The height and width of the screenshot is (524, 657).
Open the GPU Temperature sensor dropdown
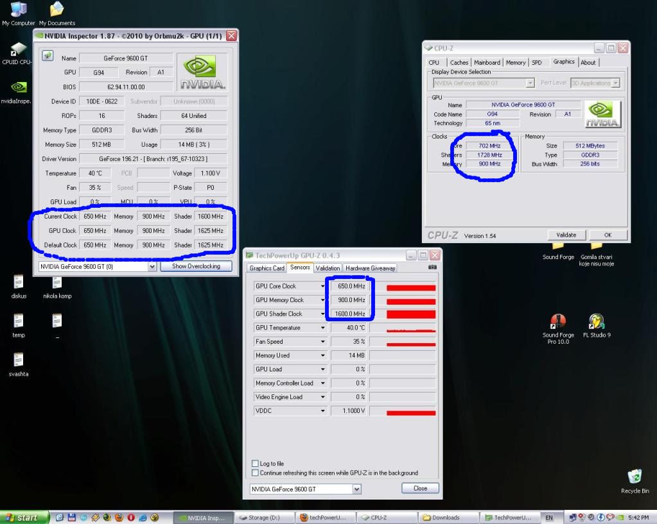[322, 328]
